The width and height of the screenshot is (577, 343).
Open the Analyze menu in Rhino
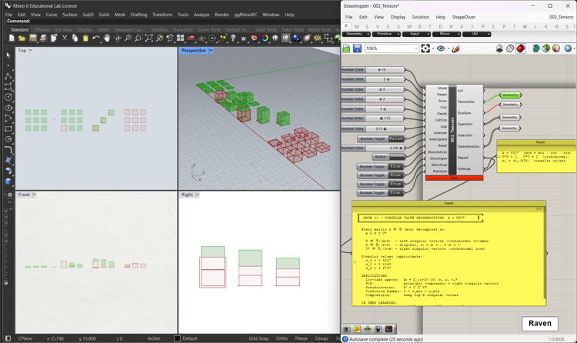point(202,15)
